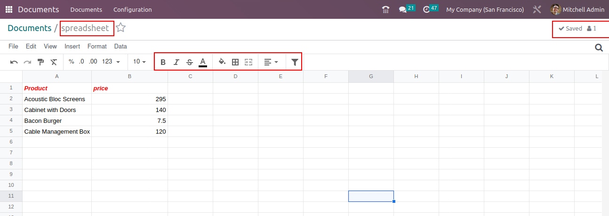The image size is (609, 216).
Task: Switch company My Company (San Francisco)
Action: click(485, 9)
